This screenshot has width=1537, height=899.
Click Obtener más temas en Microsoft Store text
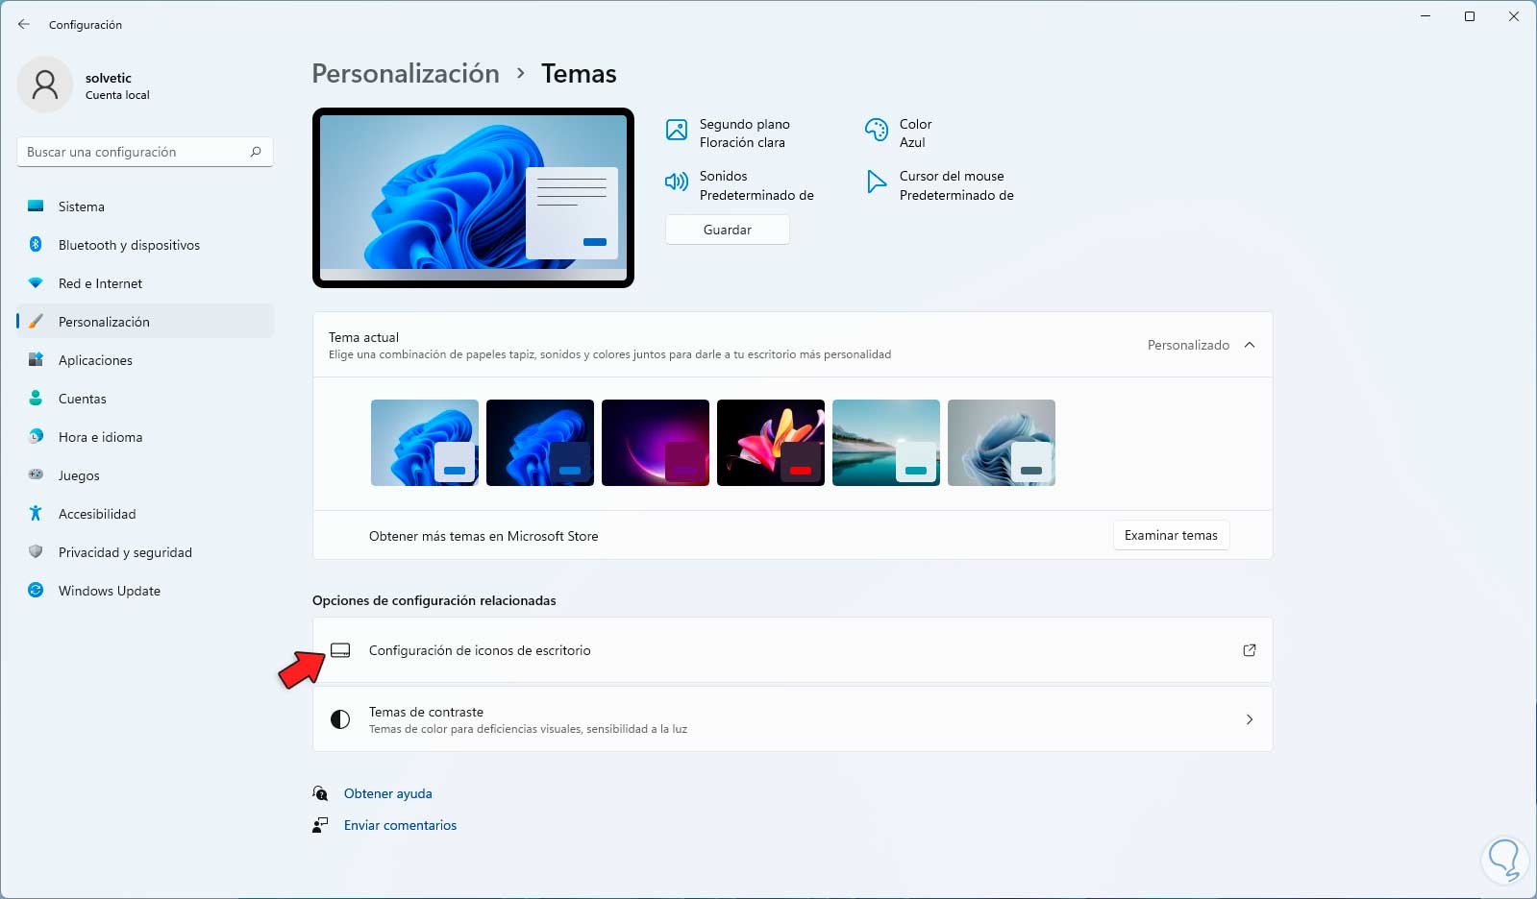click(x=483, y=536)
